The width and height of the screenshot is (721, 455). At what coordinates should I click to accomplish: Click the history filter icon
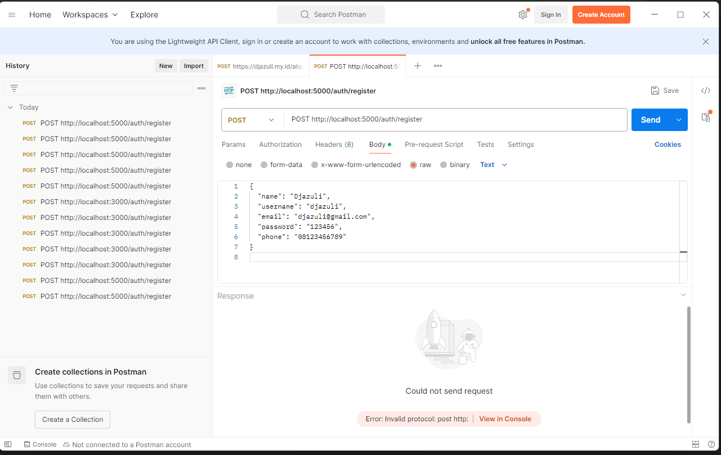(x=14, y=88)
